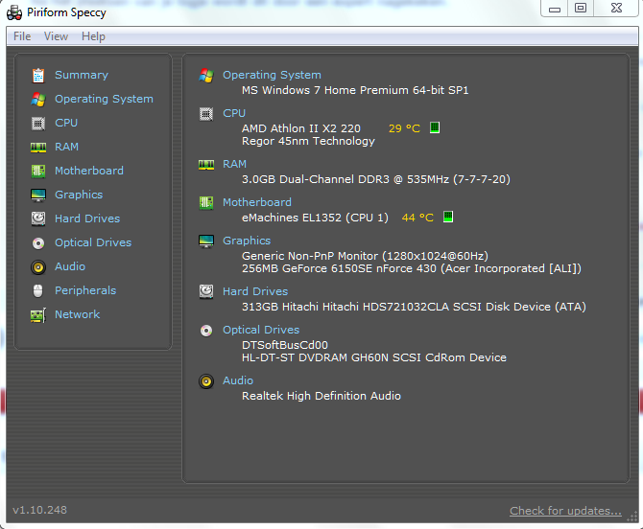Viewport: 643px width, 529px height.
Task: Click the Graphics monitor icon in summary panel
Action: 206,241
